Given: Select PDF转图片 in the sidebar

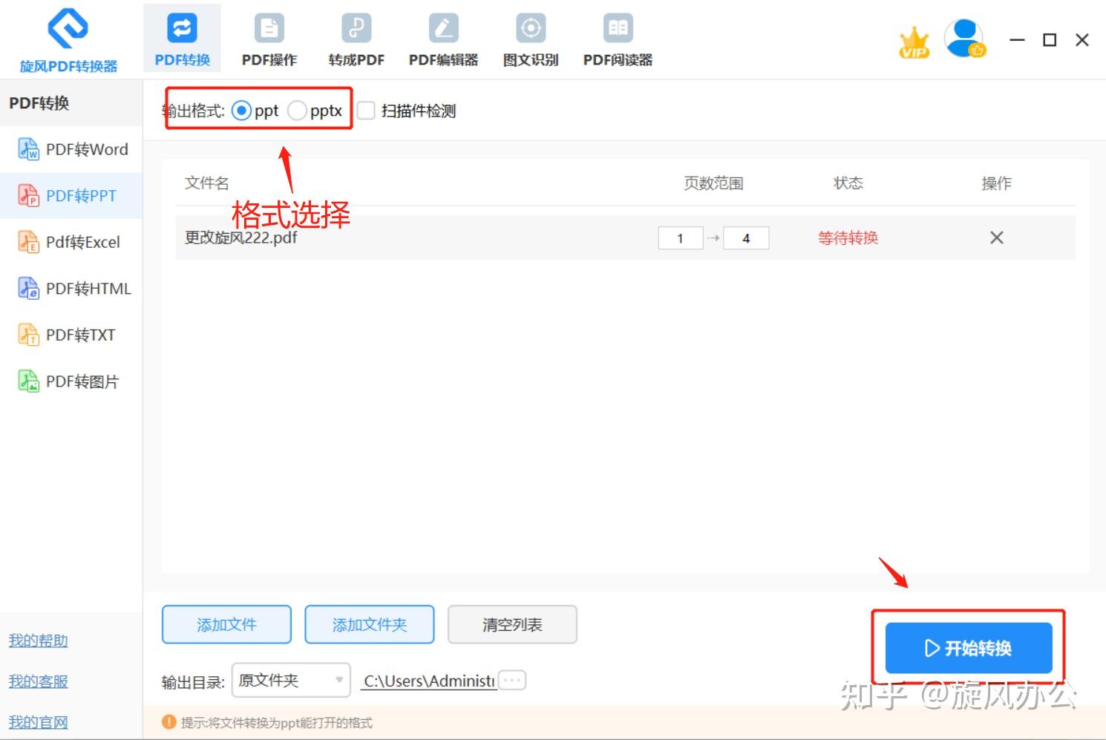Looking at the screenshot, I should 71,382.
